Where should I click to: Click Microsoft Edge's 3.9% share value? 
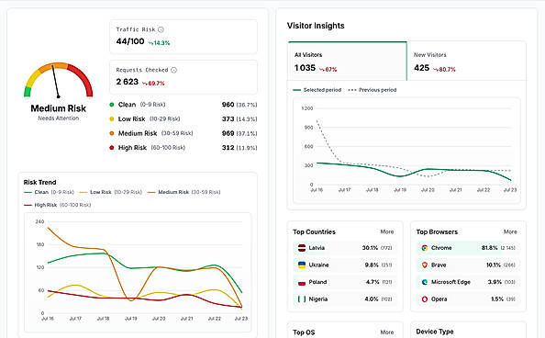tap(495, 282)
